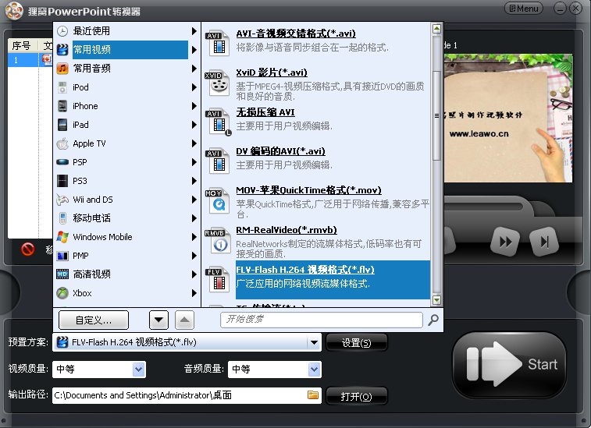The height and width of the screenshot is (428, 591).
Task: Click the MOV QuickTime format icon
Action: (x=218, y=201)
